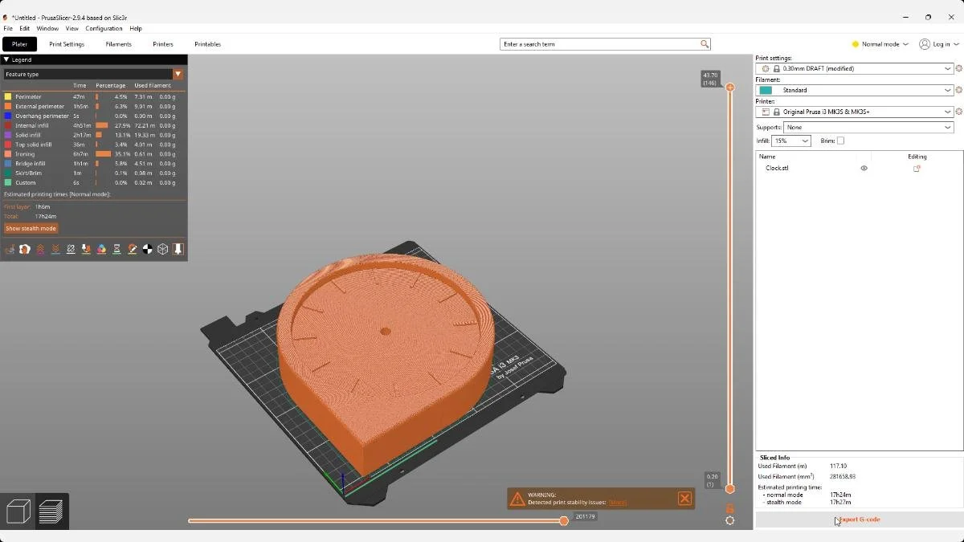Show the center of mass indicator
Viewport: 964px width, 542px height.
coord(148,249)
